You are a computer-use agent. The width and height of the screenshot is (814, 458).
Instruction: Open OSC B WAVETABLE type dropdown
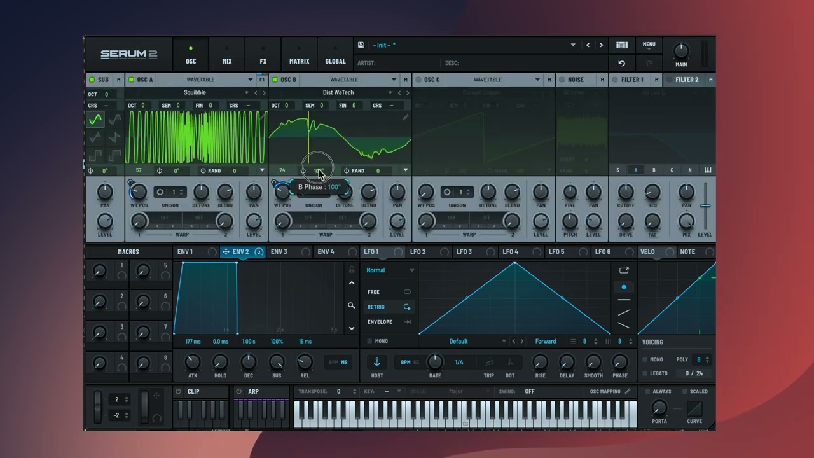pos(394,80)
